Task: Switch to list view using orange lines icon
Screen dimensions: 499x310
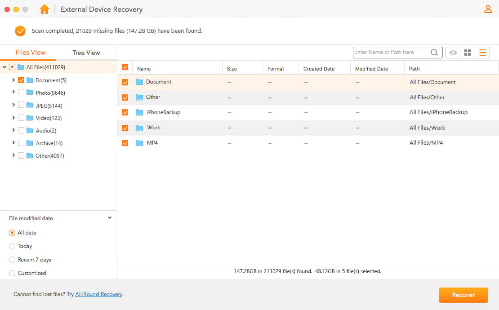Action: [x=483, y=53]
